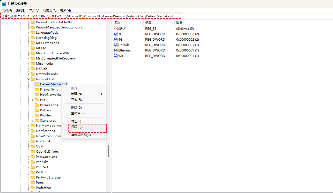
Task: Click the Ethernet DWORD value icon
Action: (x=116, y=50)
